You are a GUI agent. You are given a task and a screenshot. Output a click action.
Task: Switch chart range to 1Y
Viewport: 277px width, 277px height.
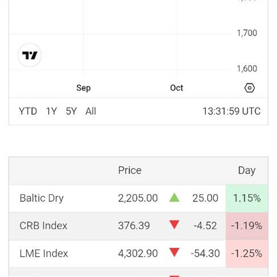(x=51, y=111)
